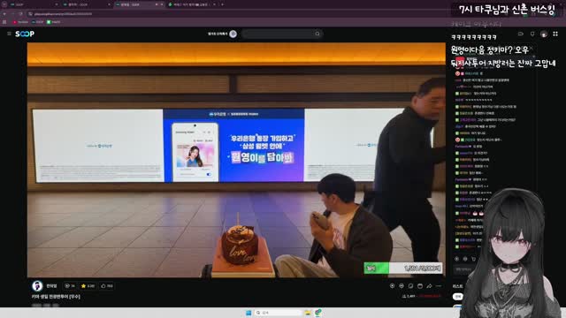
Task: Click the favorite star button below video
Action: (88, 286)
